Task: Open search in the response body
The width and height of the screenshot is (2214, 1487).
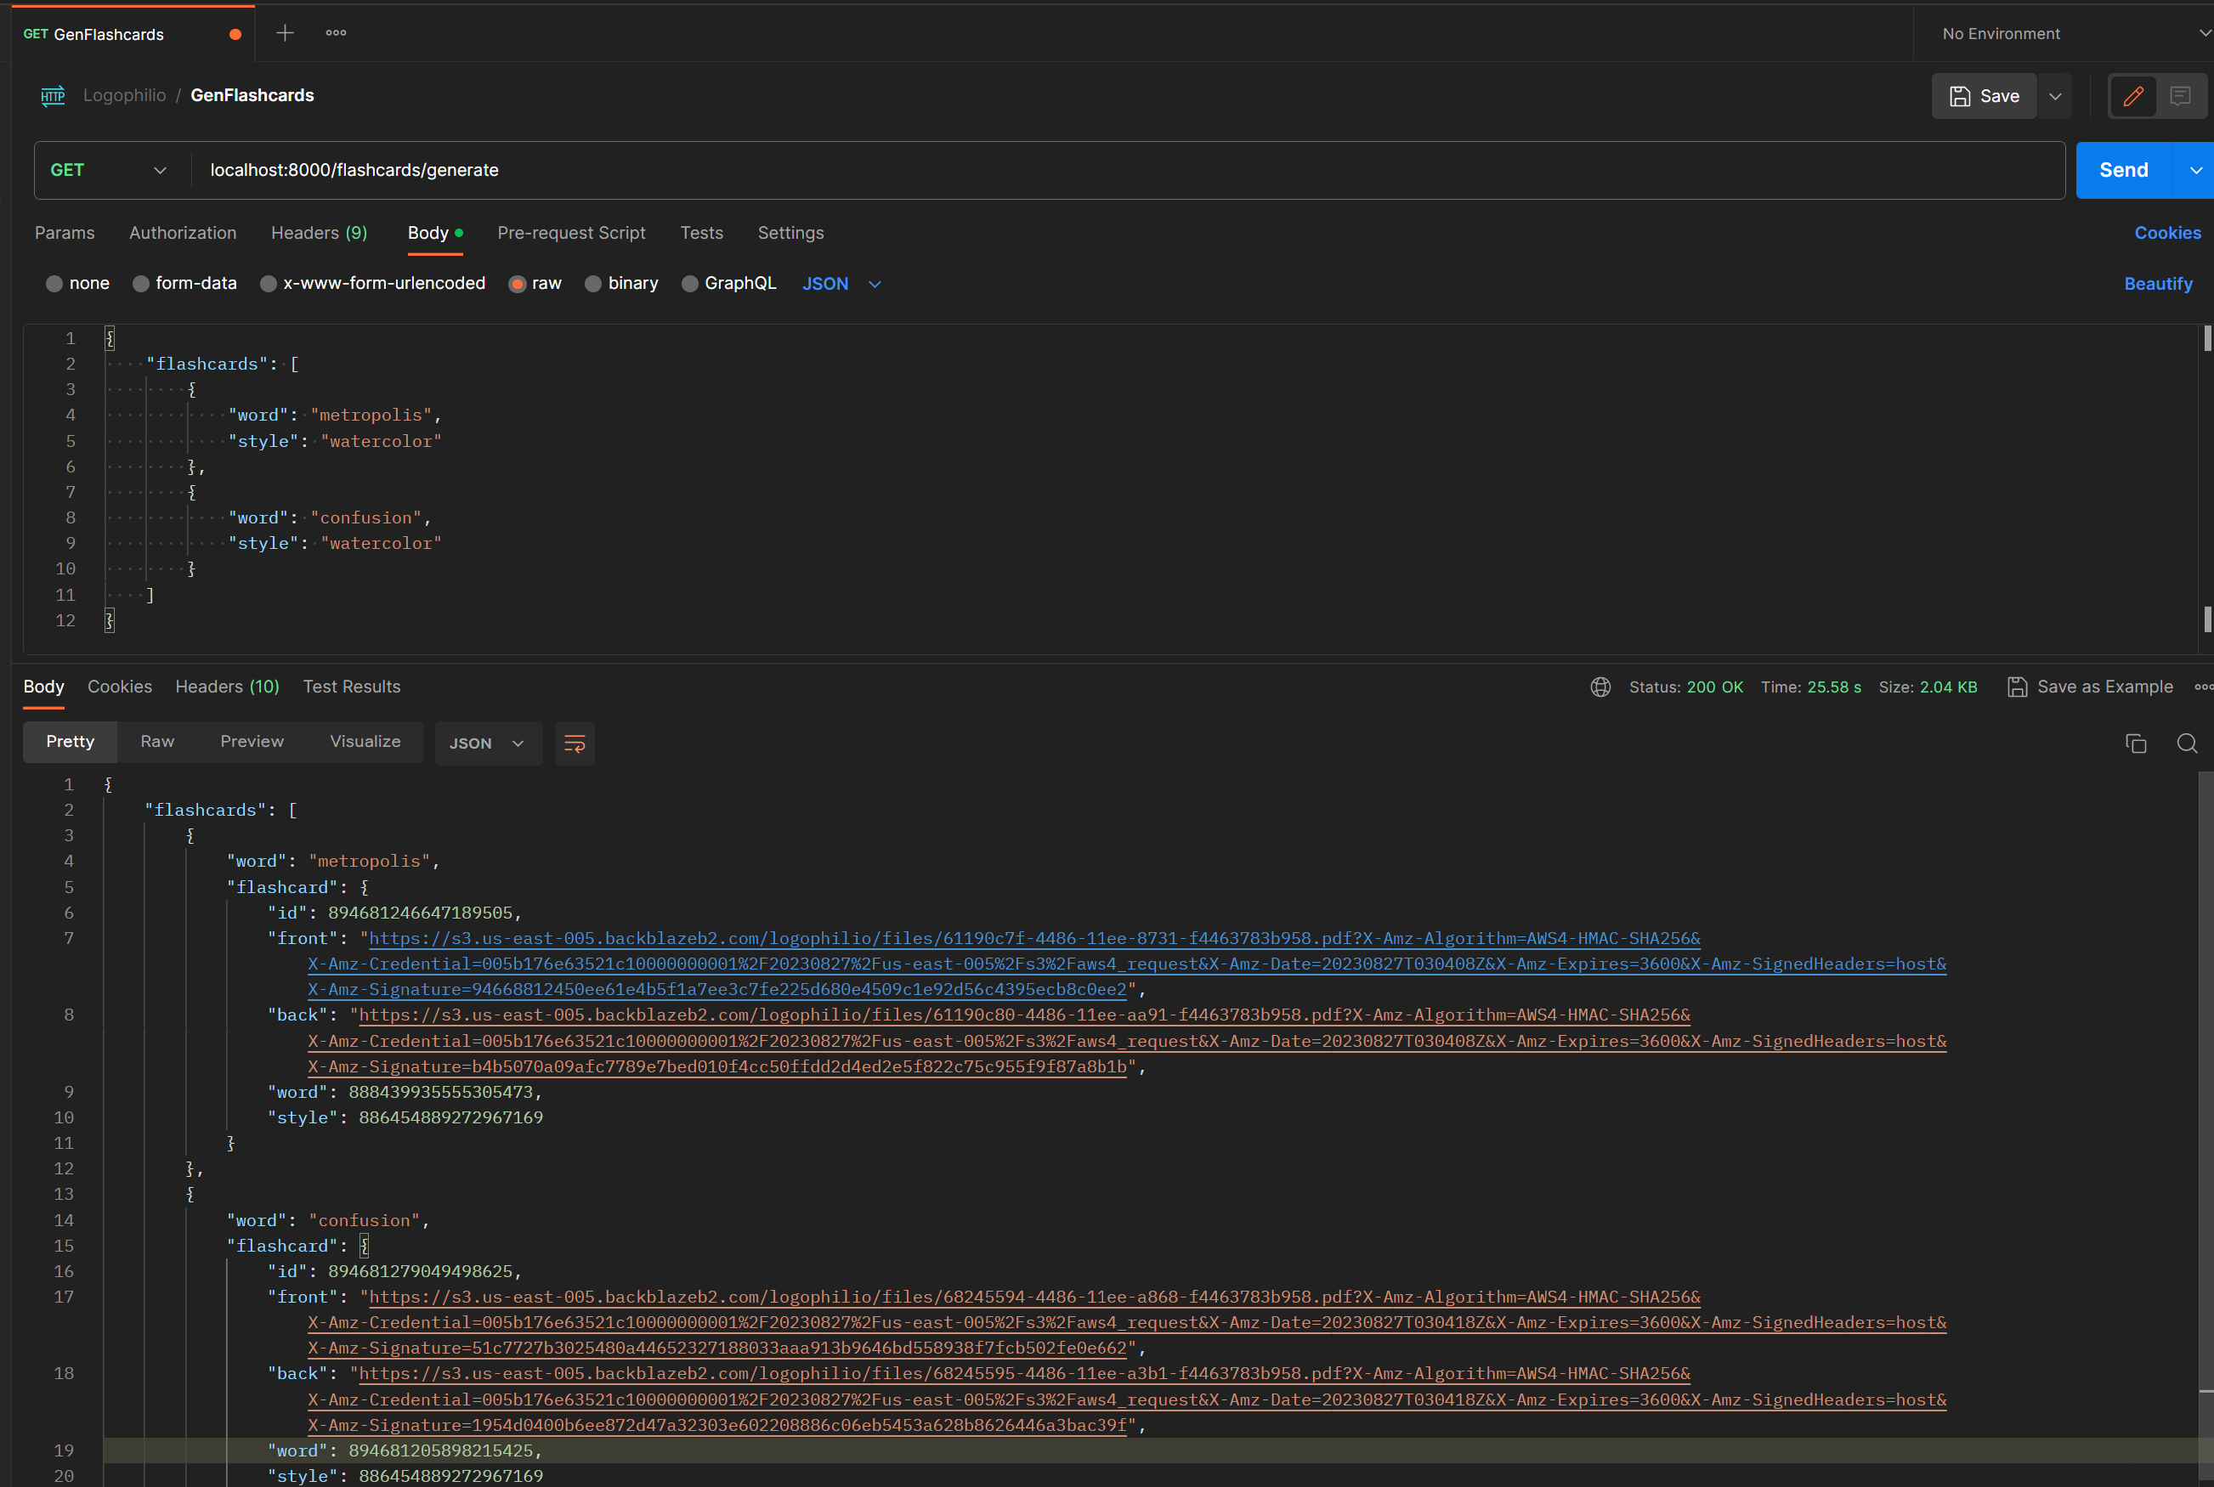Action: tap(2187, 743)
